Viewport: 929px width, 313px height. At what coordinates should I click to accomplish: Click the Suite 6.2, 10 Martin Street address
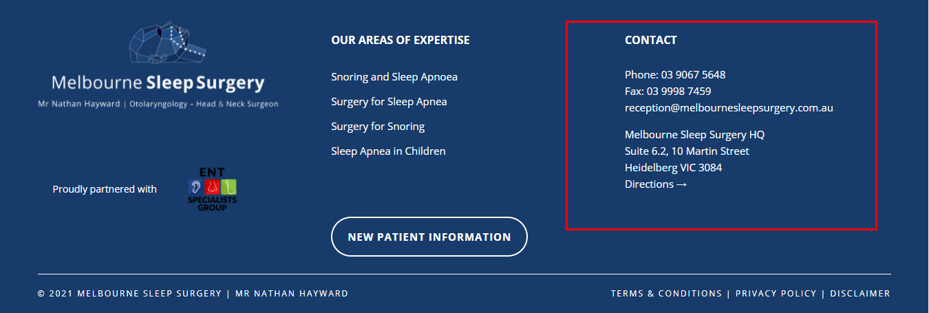click(x=687, y=151)
